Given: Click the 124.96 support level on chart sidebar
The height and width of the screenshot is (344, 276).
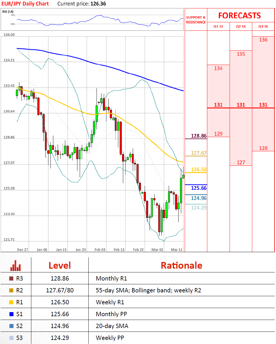Looking at the screenshot, I should [x=199, y=198].
